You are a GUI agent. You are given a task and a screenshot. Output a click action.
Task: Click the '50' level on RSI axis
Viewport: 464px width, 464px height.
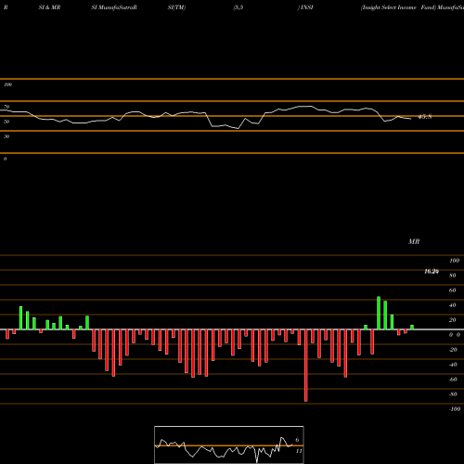click(6, 122)
